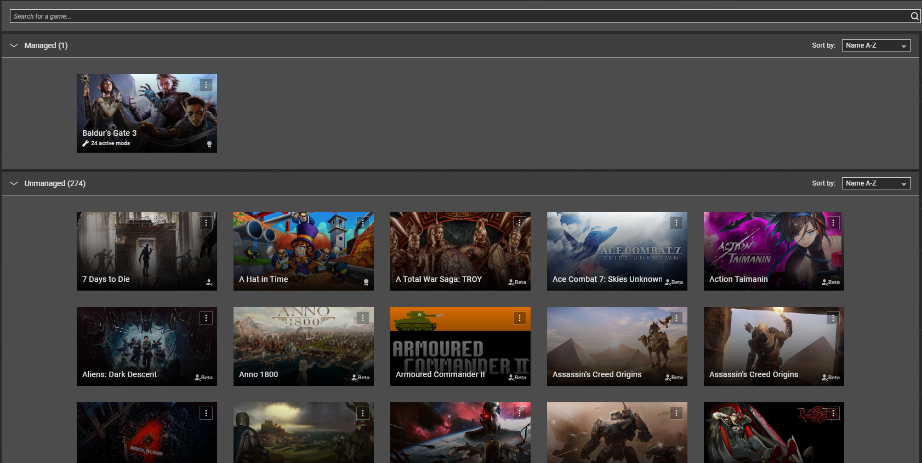
Task: Click the ribbon badge on A Hat in Time
Action: pos(366,282)
